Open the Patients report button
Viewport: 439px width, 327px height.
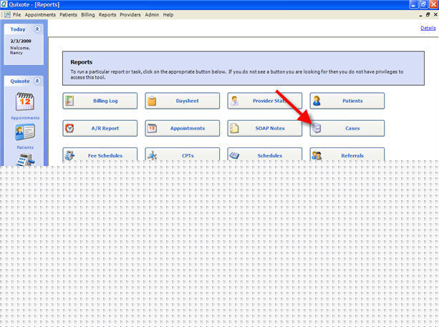[x=347, y=101]
